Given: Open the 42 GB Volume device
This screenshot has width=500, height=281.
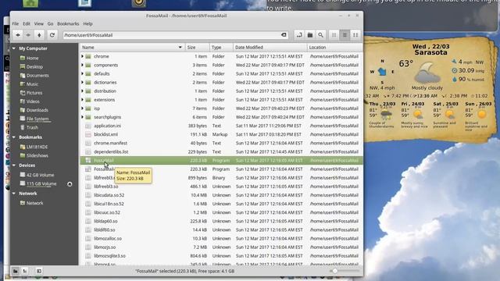Looking at the screenshot, I should pos(40,175).
